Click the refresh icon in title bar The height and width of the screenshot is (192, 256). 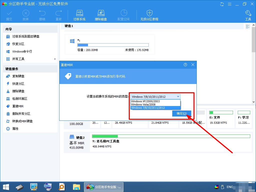pyautogui.click(x=222, y=4)
